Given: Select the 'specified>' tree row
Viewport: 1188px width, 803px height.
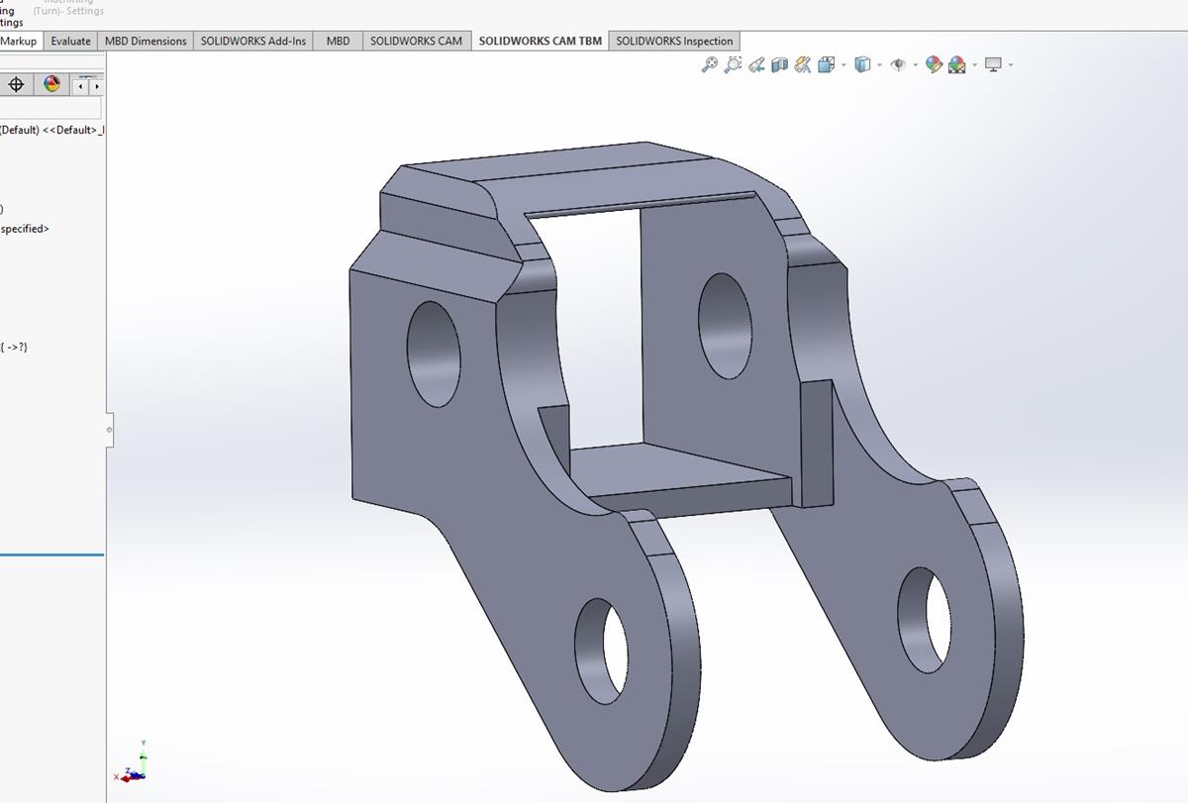Looking at the screenshot, I should [25, 229].
